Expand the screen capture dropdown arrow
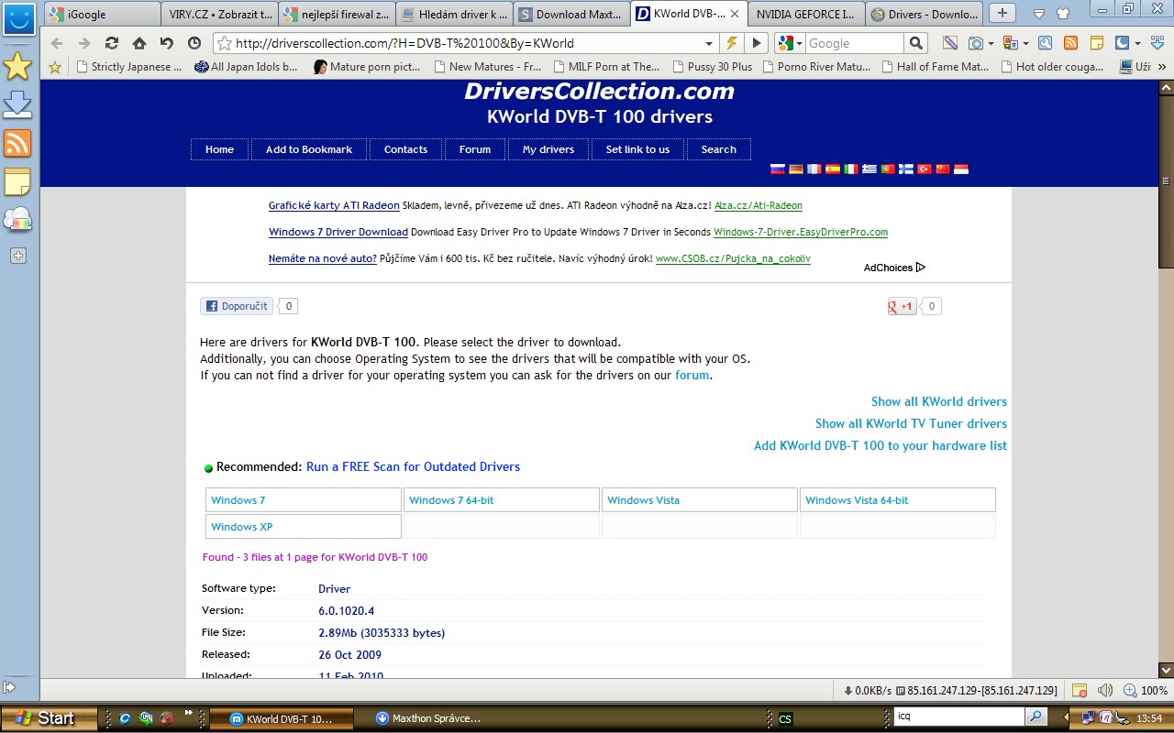This screenshot has width=1174, height=733. tap(991, 43)
